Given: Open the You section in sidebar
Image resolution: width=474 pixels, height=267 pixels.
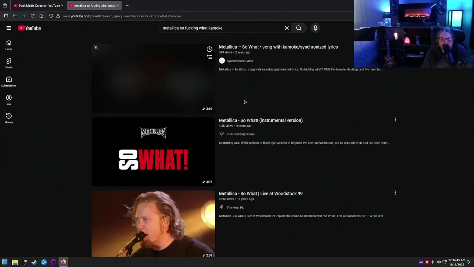Looking at the screenshot, I should tap(9, 100).
